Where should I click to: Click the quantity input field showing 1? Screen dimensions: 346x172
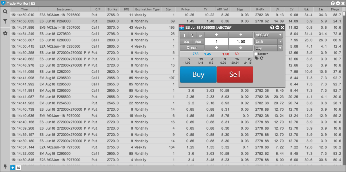(x=217, y=42)
